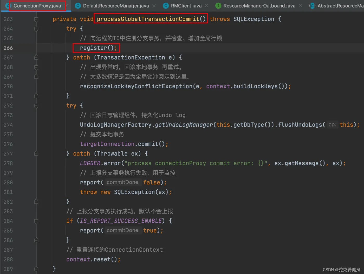
Task: Click context.buildLockKeys() on line 270
Action: (247, 86)
